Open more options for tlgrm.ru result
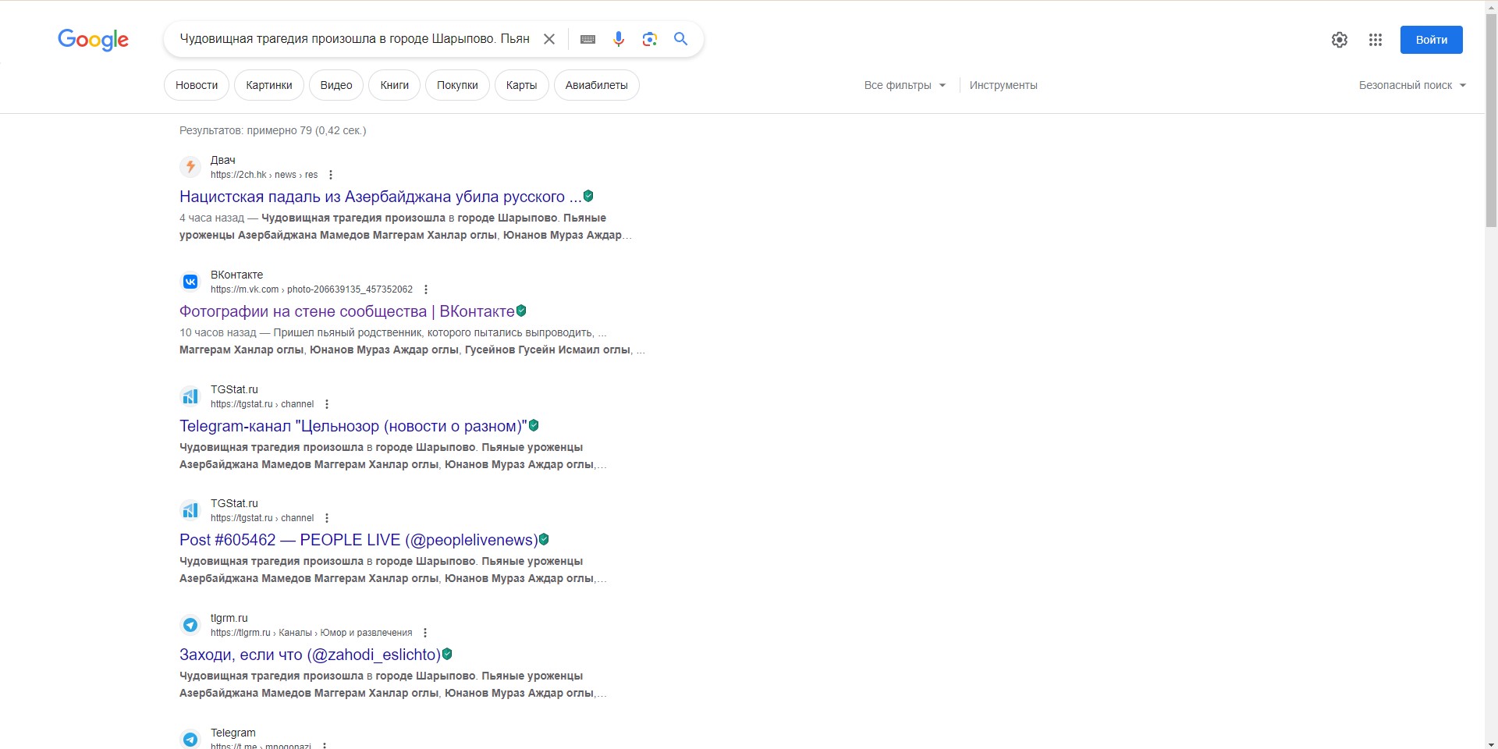 pos(425,633)
